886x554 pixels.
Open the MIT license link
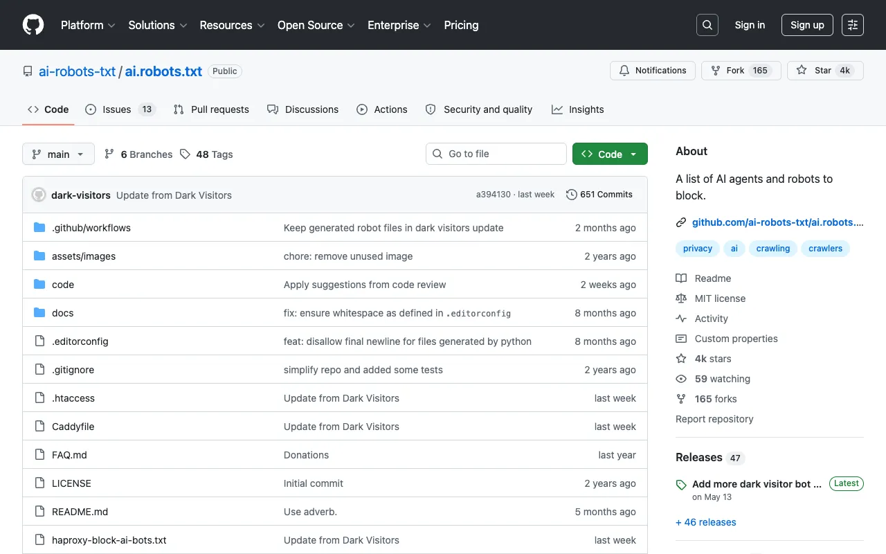point(711,298)
